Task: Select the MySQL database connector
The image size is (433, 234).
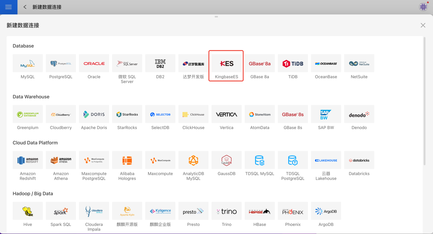Action: click(x=28, y=63)
